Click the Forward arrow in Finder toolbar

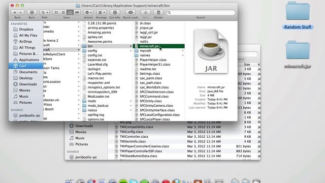click(21, 12)
